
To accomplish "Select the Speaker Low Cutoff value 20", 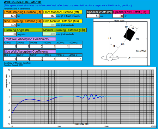I will click(118, 16).
